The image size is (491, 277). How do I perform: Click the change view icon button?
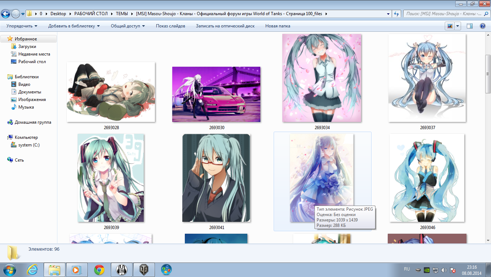pos(450,26)
